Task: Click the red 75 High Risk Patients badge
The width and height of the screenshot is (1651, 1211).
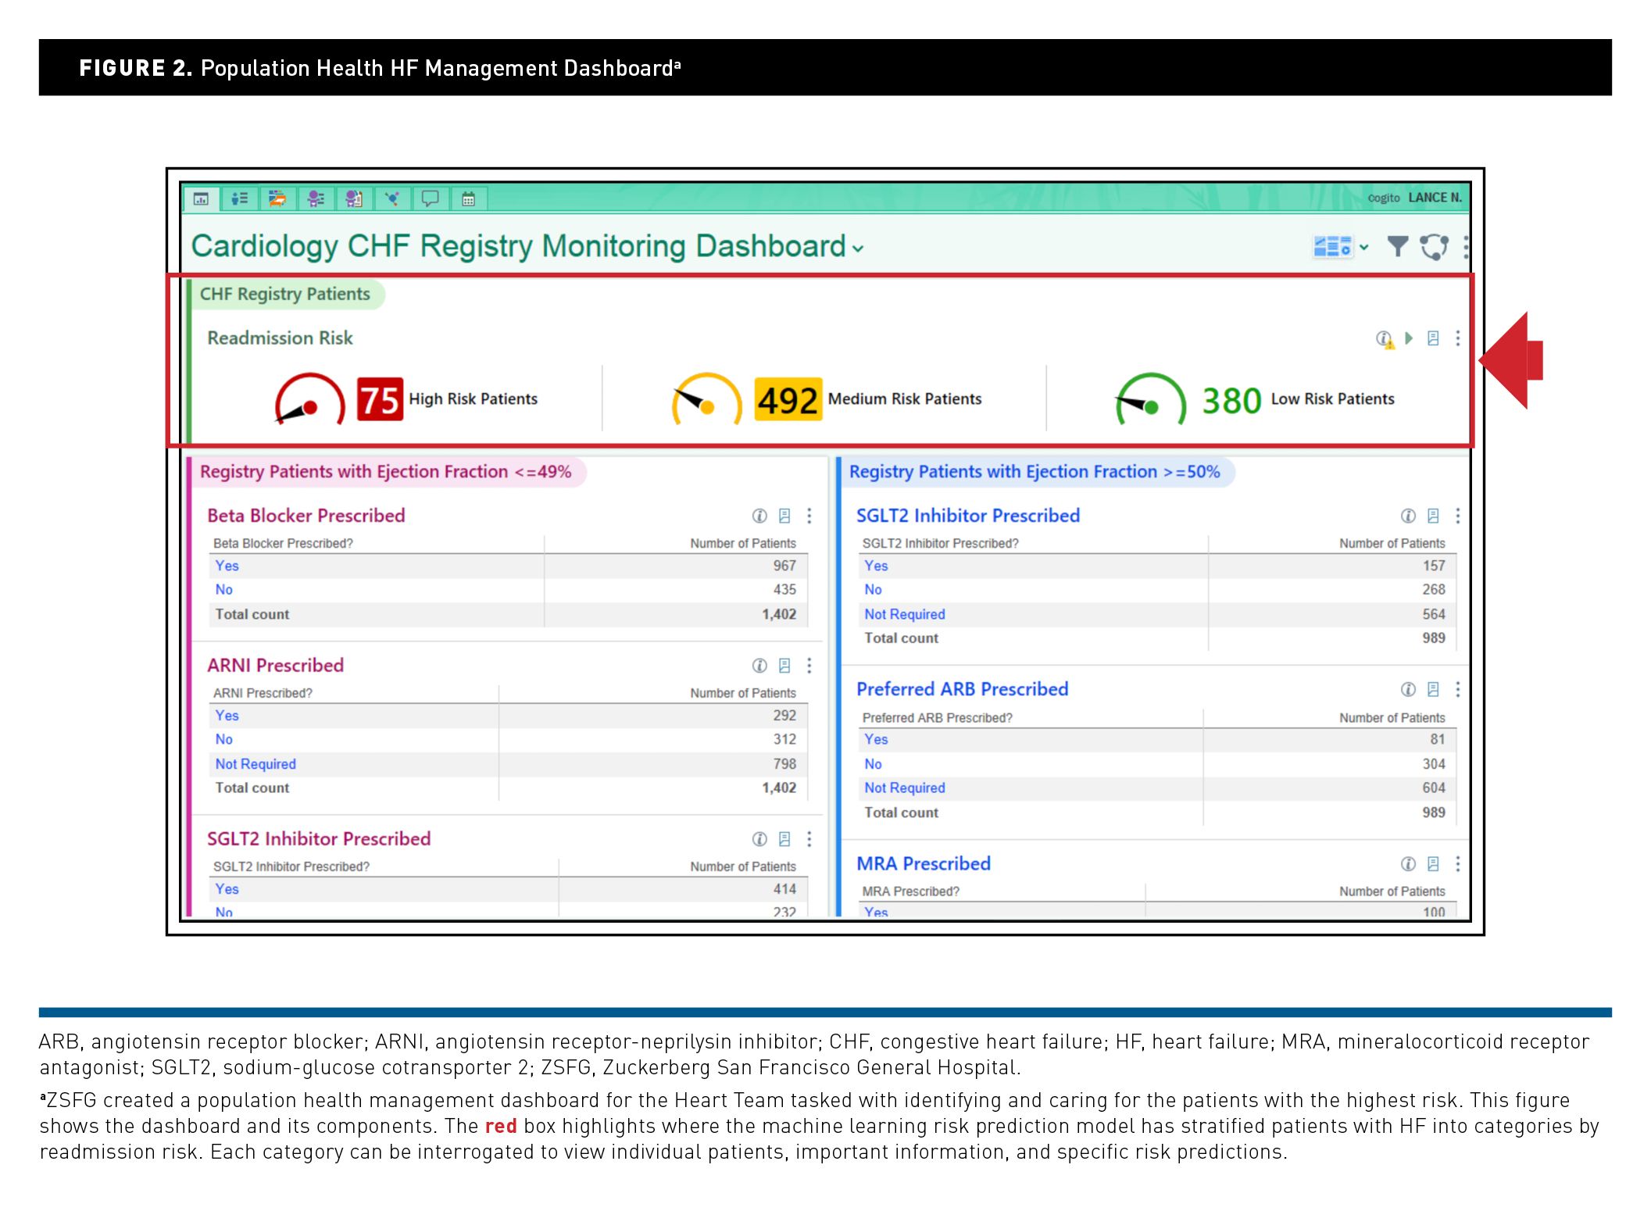Action: point(380,399)
